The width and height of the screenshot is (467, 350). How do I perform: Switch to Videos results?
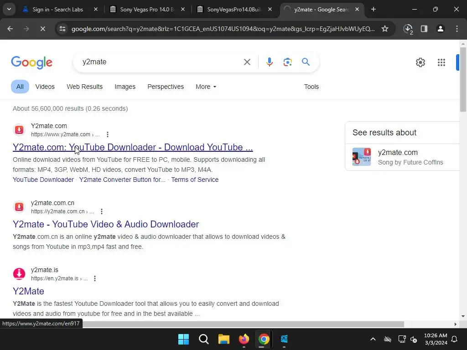tap(45, 87)
